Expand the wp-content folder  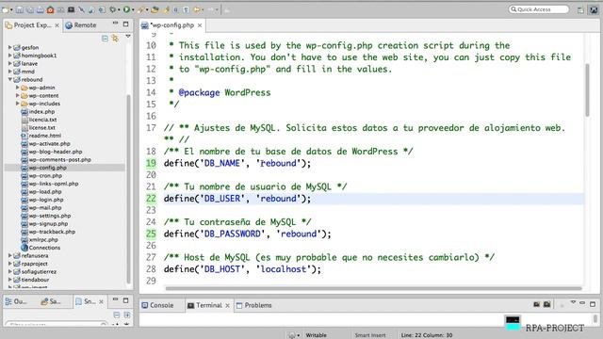[17, 96]
